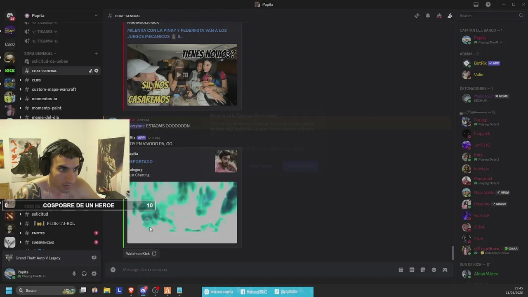This screenshot has height=297, width=528.
Task: Open the ES2.0 server icon
Action: tap(10, 44)
